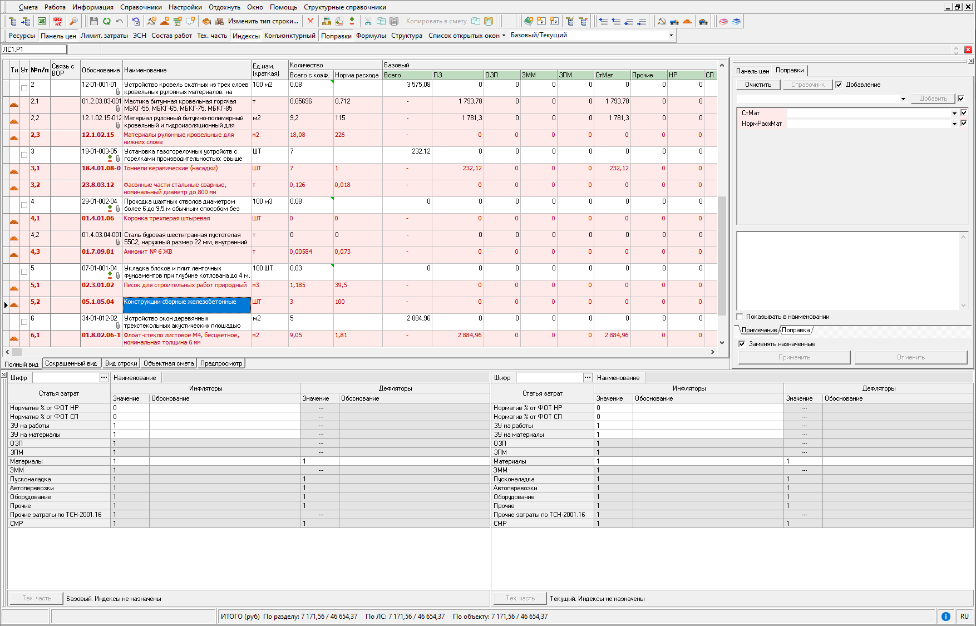Switch to the Сокращенный вид tab
The width and height of the screenshot is (976, 626).
tap(71, 363)
